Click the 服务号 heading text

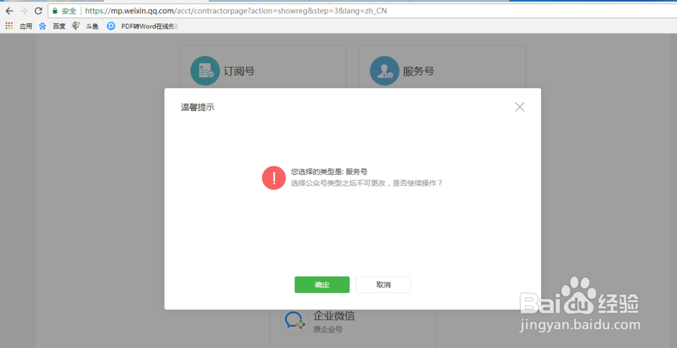click(418, 71)
